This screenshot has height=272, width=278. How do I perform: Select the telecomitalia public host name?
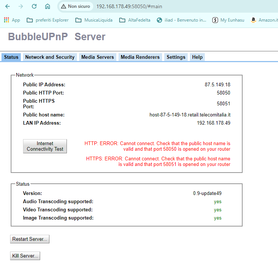pos(190,115)
